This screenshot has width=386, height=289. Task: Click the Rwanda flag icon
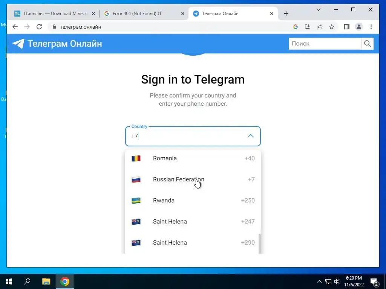136,201
